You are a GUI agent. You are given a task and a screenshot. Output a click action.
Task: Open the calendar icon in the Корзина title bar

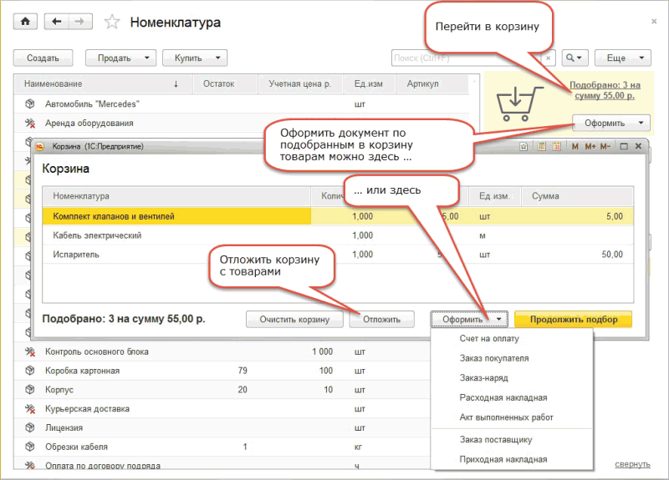(555, 146)
